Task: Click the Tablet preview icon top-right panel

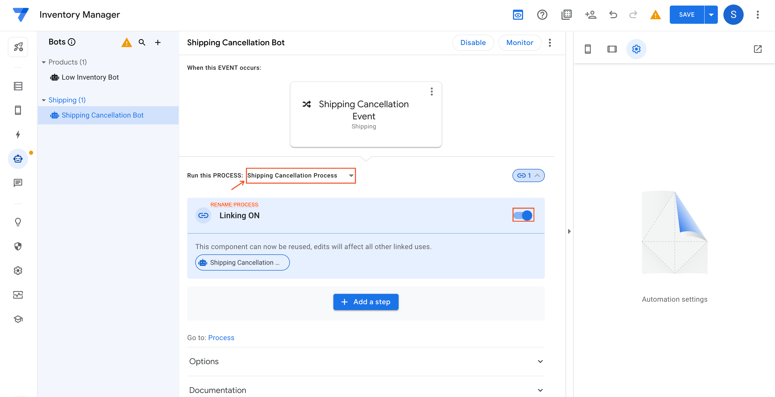Action: (x=612, y=49)
